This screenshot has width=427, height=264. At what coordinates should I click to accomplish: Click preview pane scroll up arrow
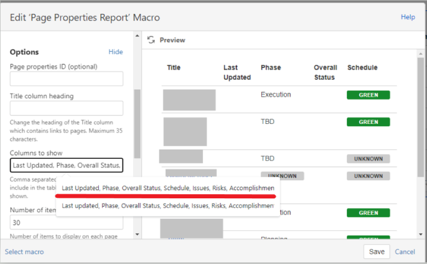coord(421,54)
